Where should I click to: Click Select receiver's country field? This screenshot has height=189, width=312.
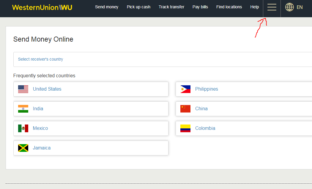163,59
